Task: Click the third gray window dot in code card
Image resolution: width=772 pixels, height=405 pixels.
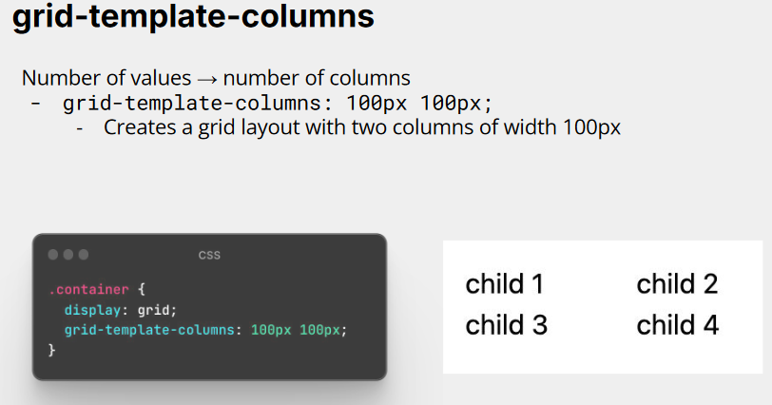Action: 84,255
